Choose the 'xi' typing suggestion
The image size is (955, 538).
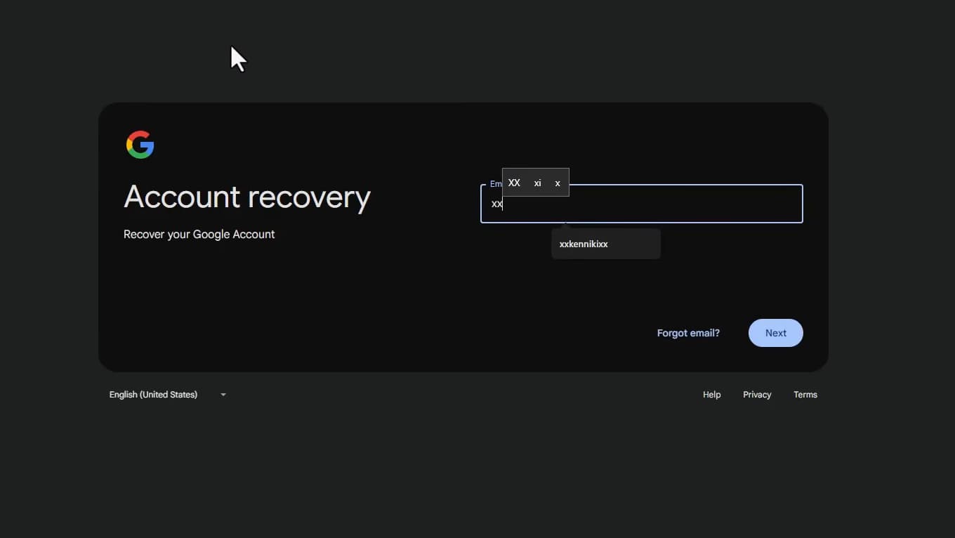[x=537, y=183]
